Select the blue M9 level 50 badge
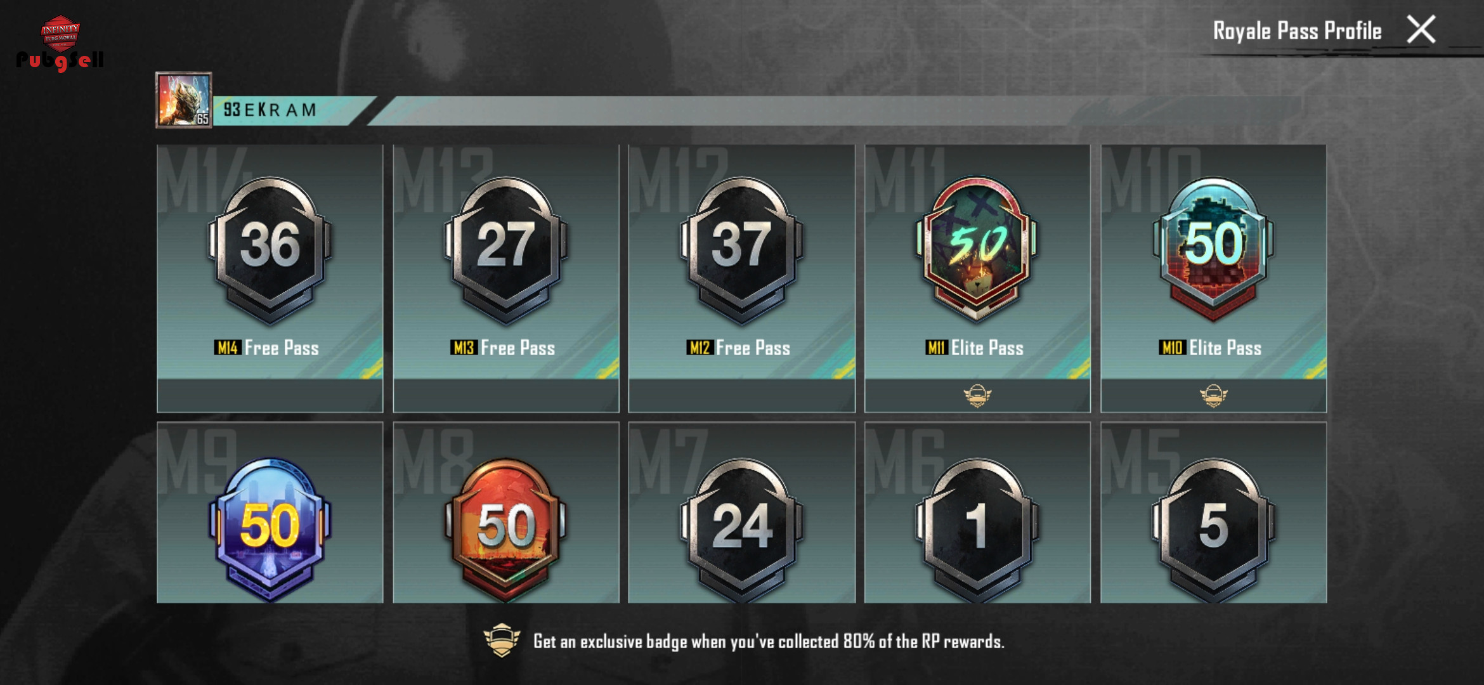 270,528
